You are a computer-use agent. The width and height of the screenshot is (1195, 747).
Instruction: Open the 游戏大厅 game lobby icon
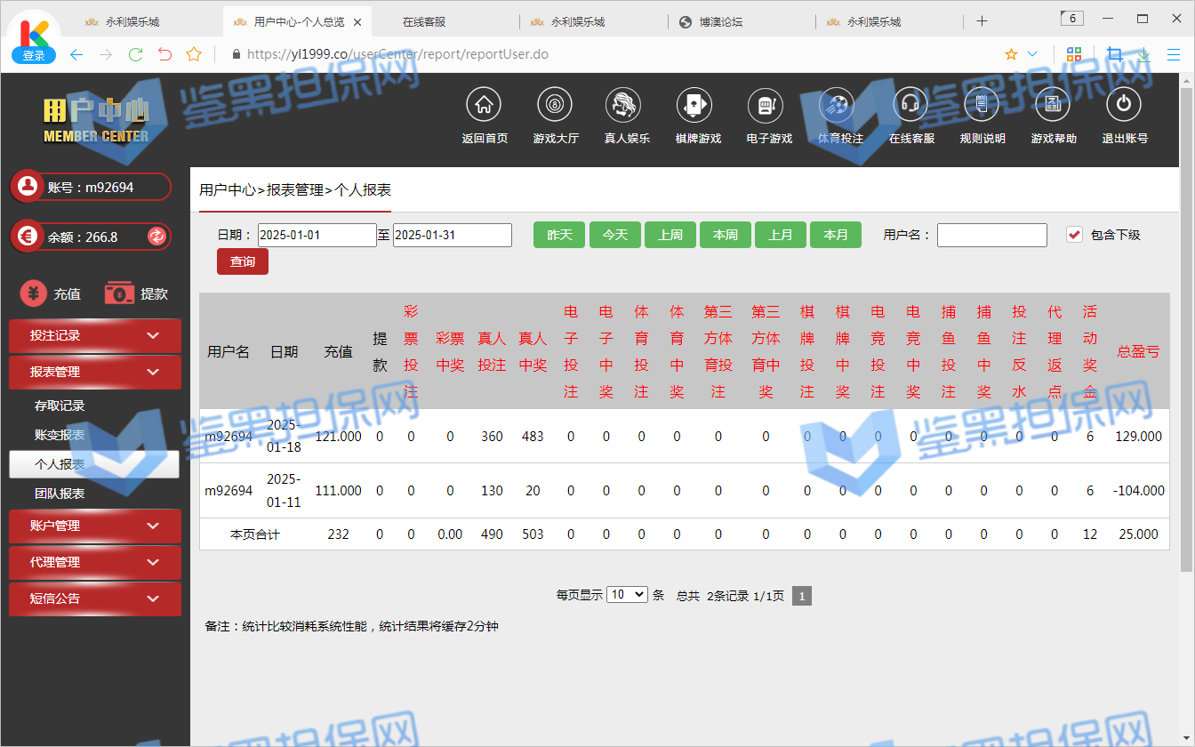pos(555,106)
